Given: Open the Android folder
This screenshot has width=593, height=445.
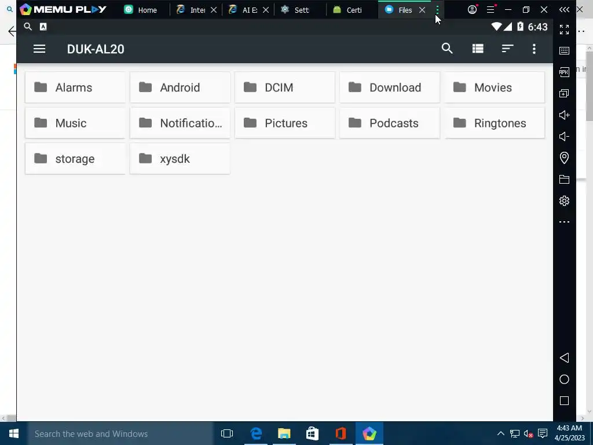Looking at the screenshot, I should [180, 87].
